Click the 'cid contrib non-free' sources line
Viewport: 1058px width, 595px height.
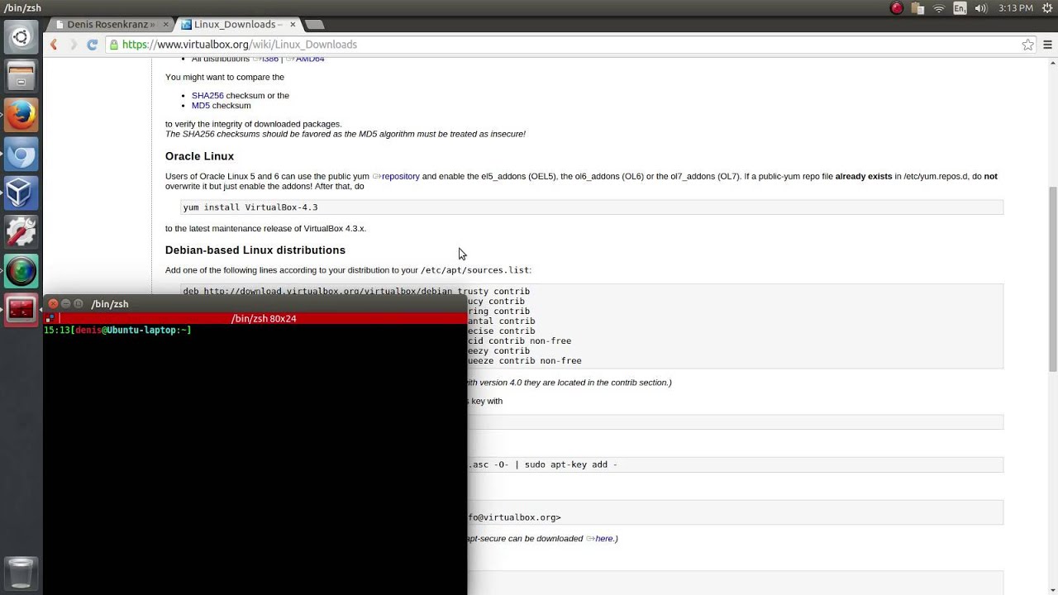coord(519,341)
